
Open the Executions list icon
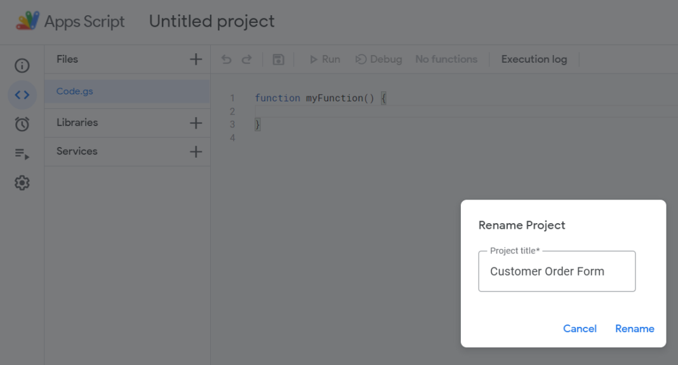pos(22,153)
